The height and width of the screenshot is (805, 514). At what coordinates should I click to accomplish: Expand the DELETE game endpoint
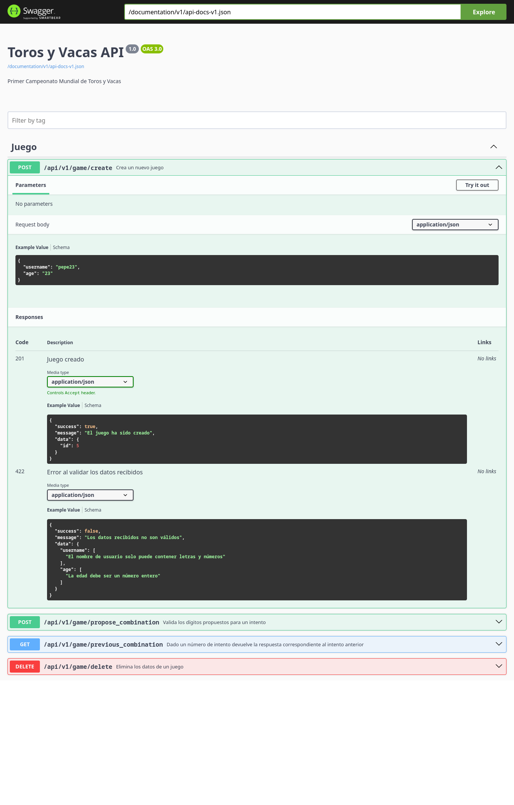coord(499,667)
